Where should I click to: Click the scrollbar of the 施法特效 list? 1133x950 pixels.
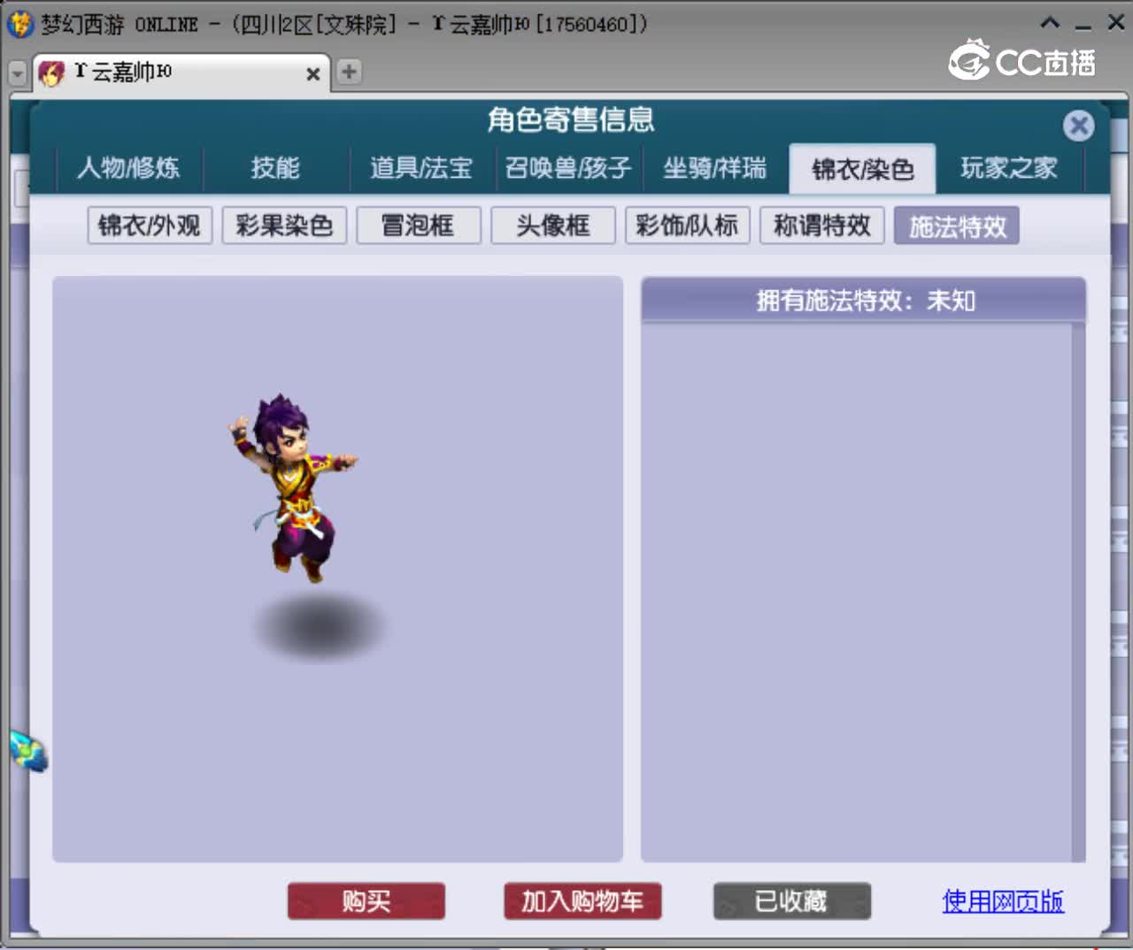click(x=1078, y=592)
